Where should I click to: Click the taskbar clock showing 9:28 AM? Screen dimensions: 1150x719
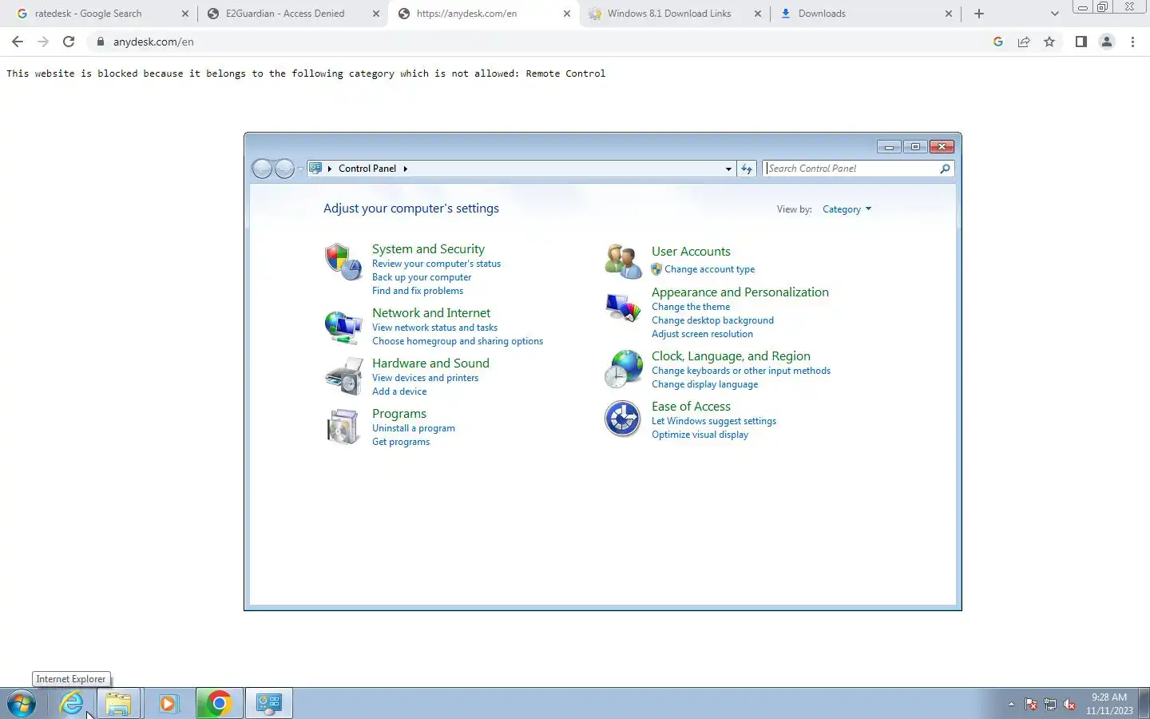(x=1109, y=704)
